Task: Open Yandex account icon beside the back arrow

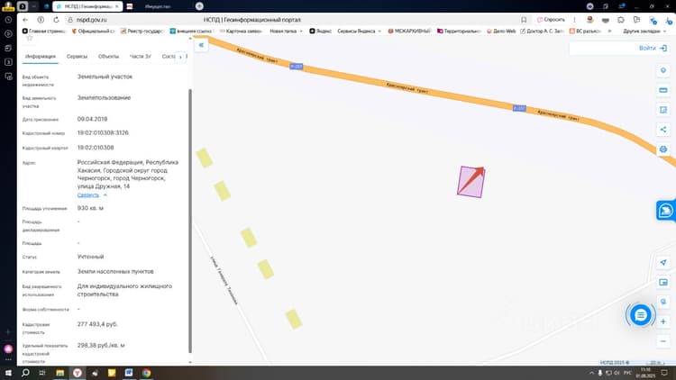Action: (x=41, y=20)
